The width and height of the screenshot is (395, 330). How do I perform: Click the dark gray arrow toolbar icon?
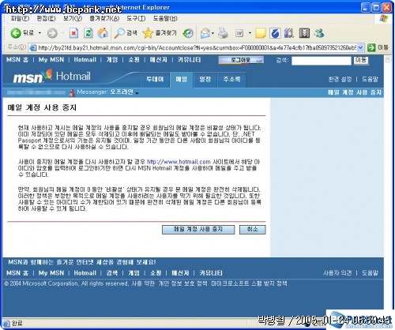[304, 33]
